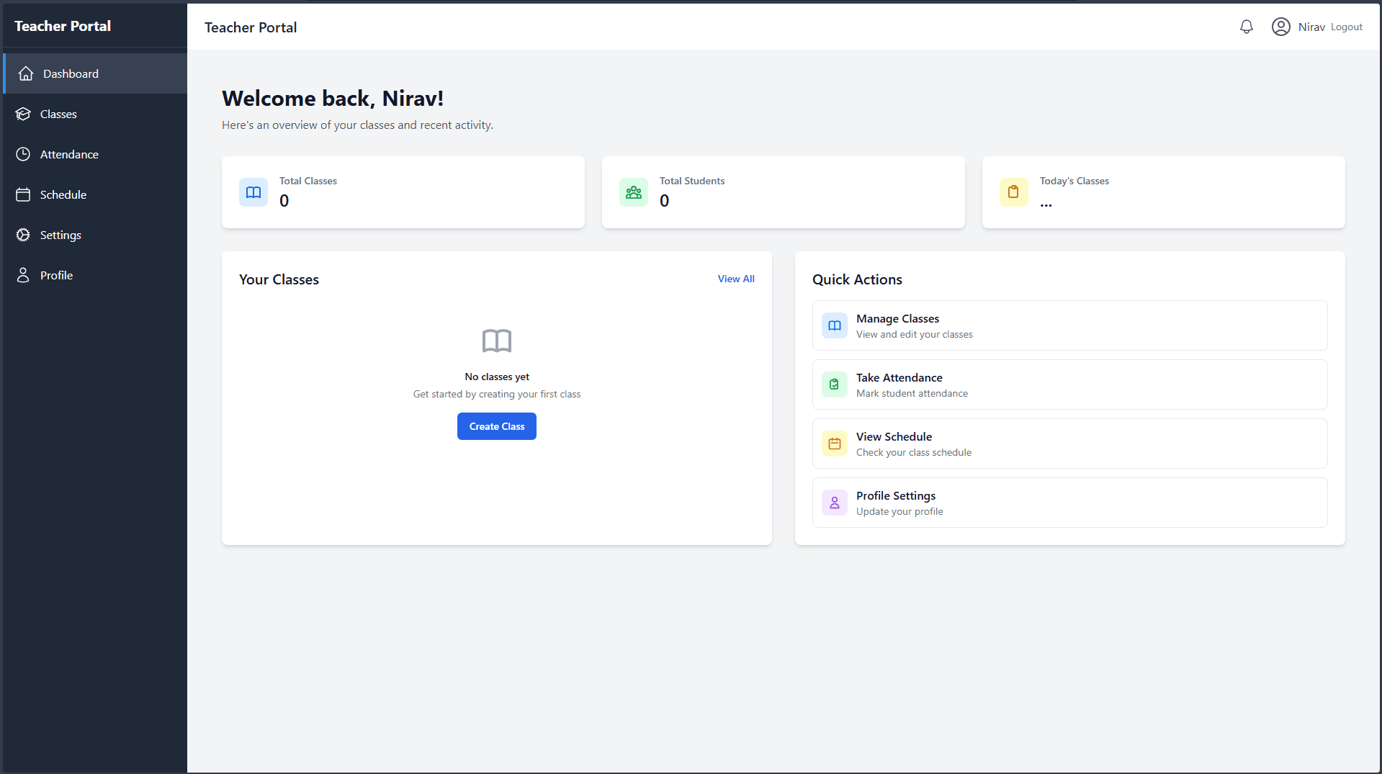Image resolution: width=1382 pixels, height=774 pixels.
Task: Log out using the Logout link
Action: (1346, 27)
